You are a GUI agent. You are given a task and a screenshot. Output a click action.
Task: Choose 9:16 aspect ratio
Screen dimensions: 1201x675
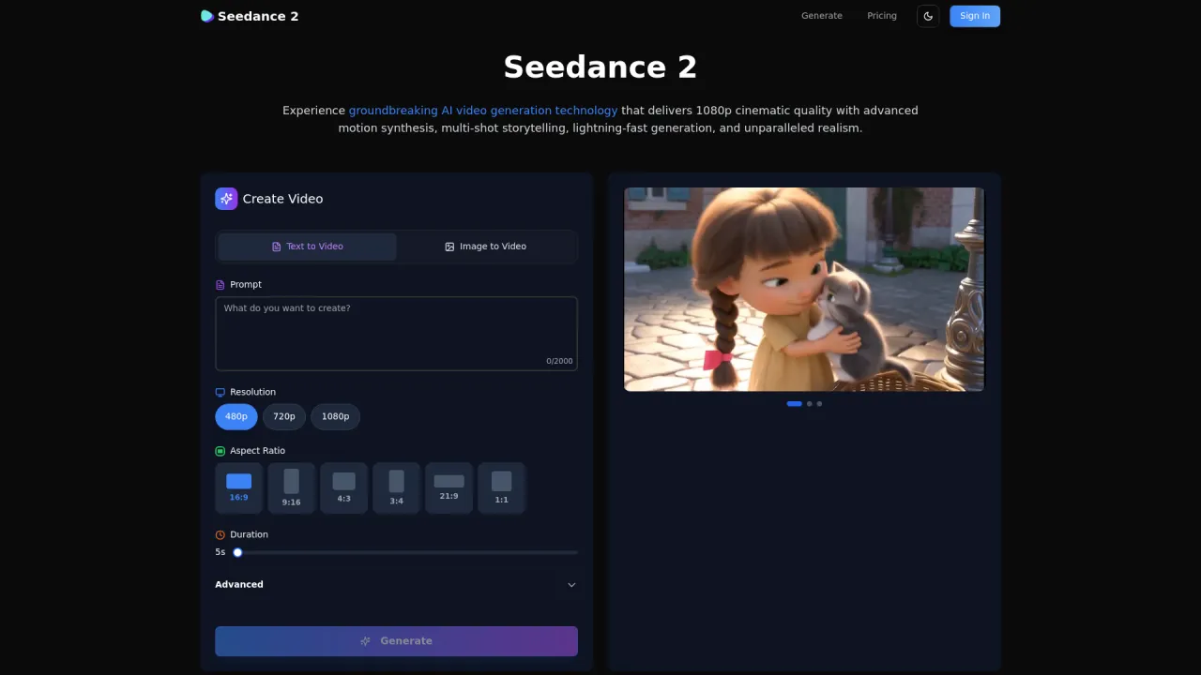point(292,487)
